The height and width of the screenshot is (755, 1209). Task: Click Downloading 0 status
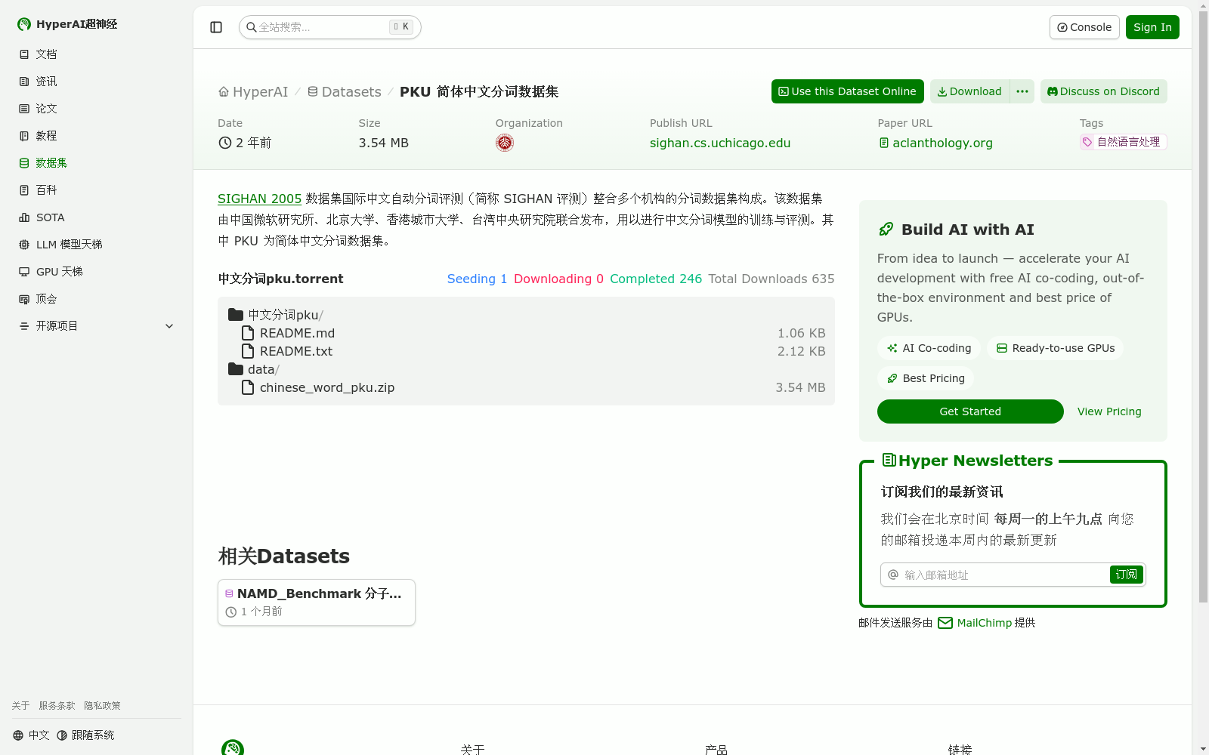pos(558,279)
